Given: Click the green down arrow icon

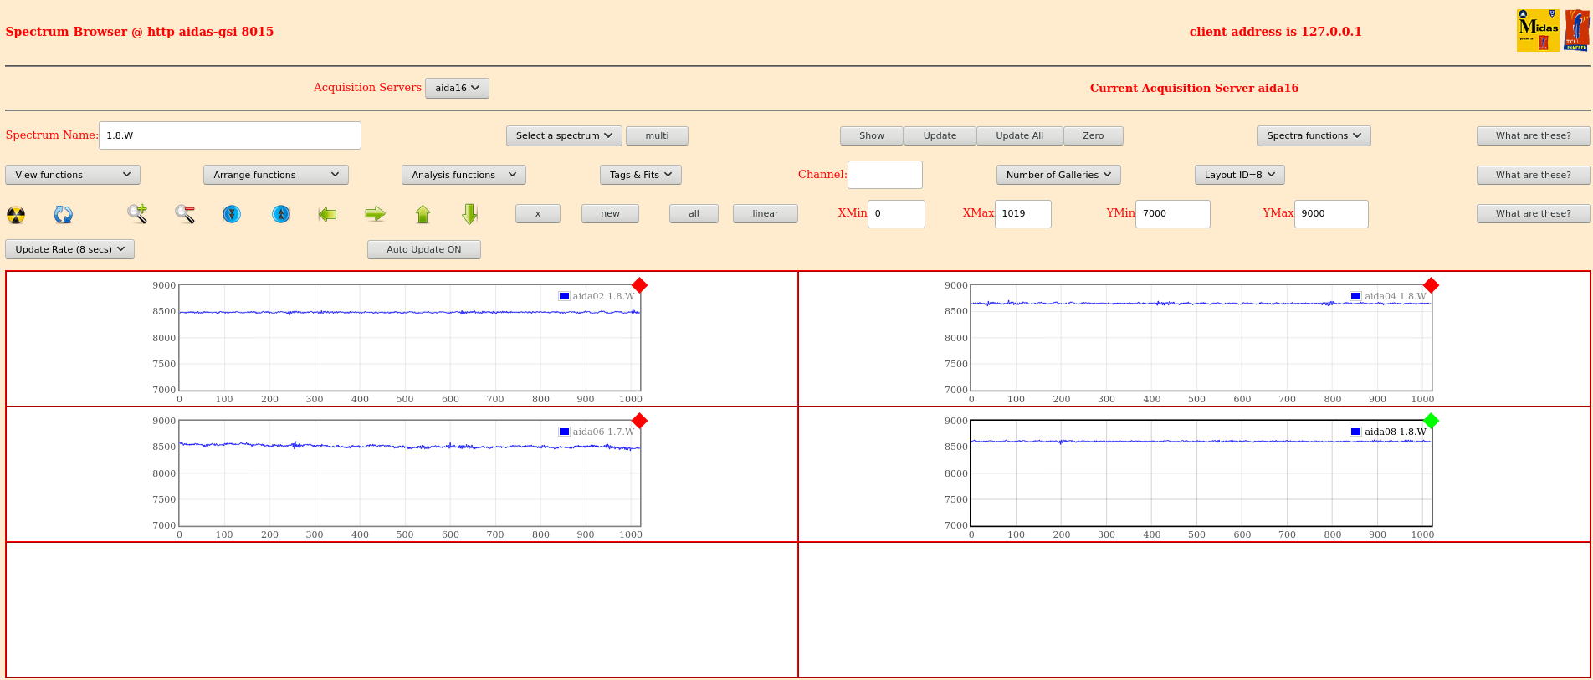Looking at the screenshot, I should [469, 214].
